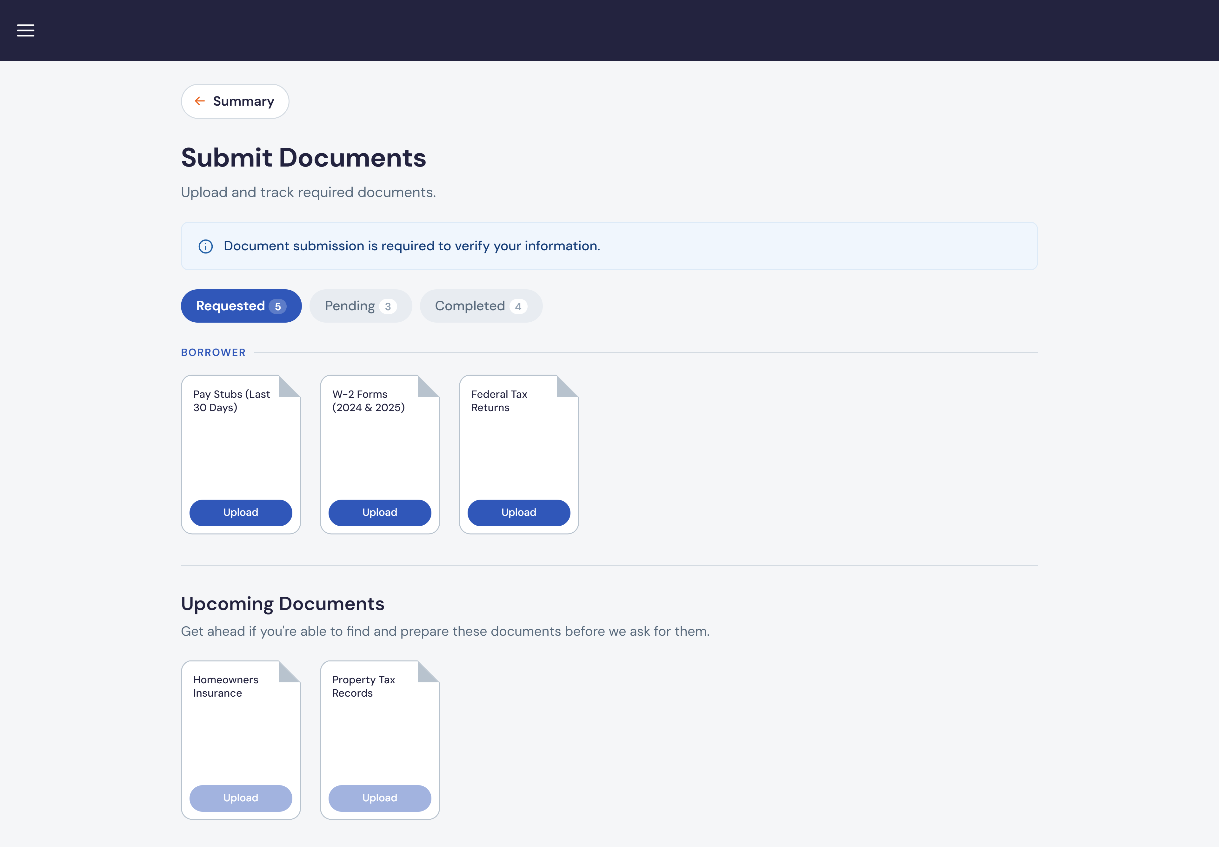Upload Property Tax Records document

pyautogui.click(x=380, y=798)
